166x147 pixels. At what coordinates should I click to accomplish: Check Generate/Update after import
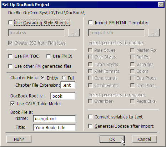point(90,126)
